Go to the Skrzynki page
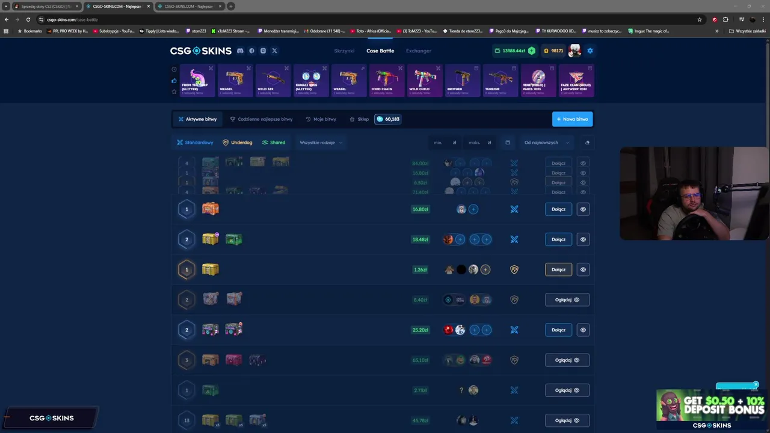 (x=344, y=51)
